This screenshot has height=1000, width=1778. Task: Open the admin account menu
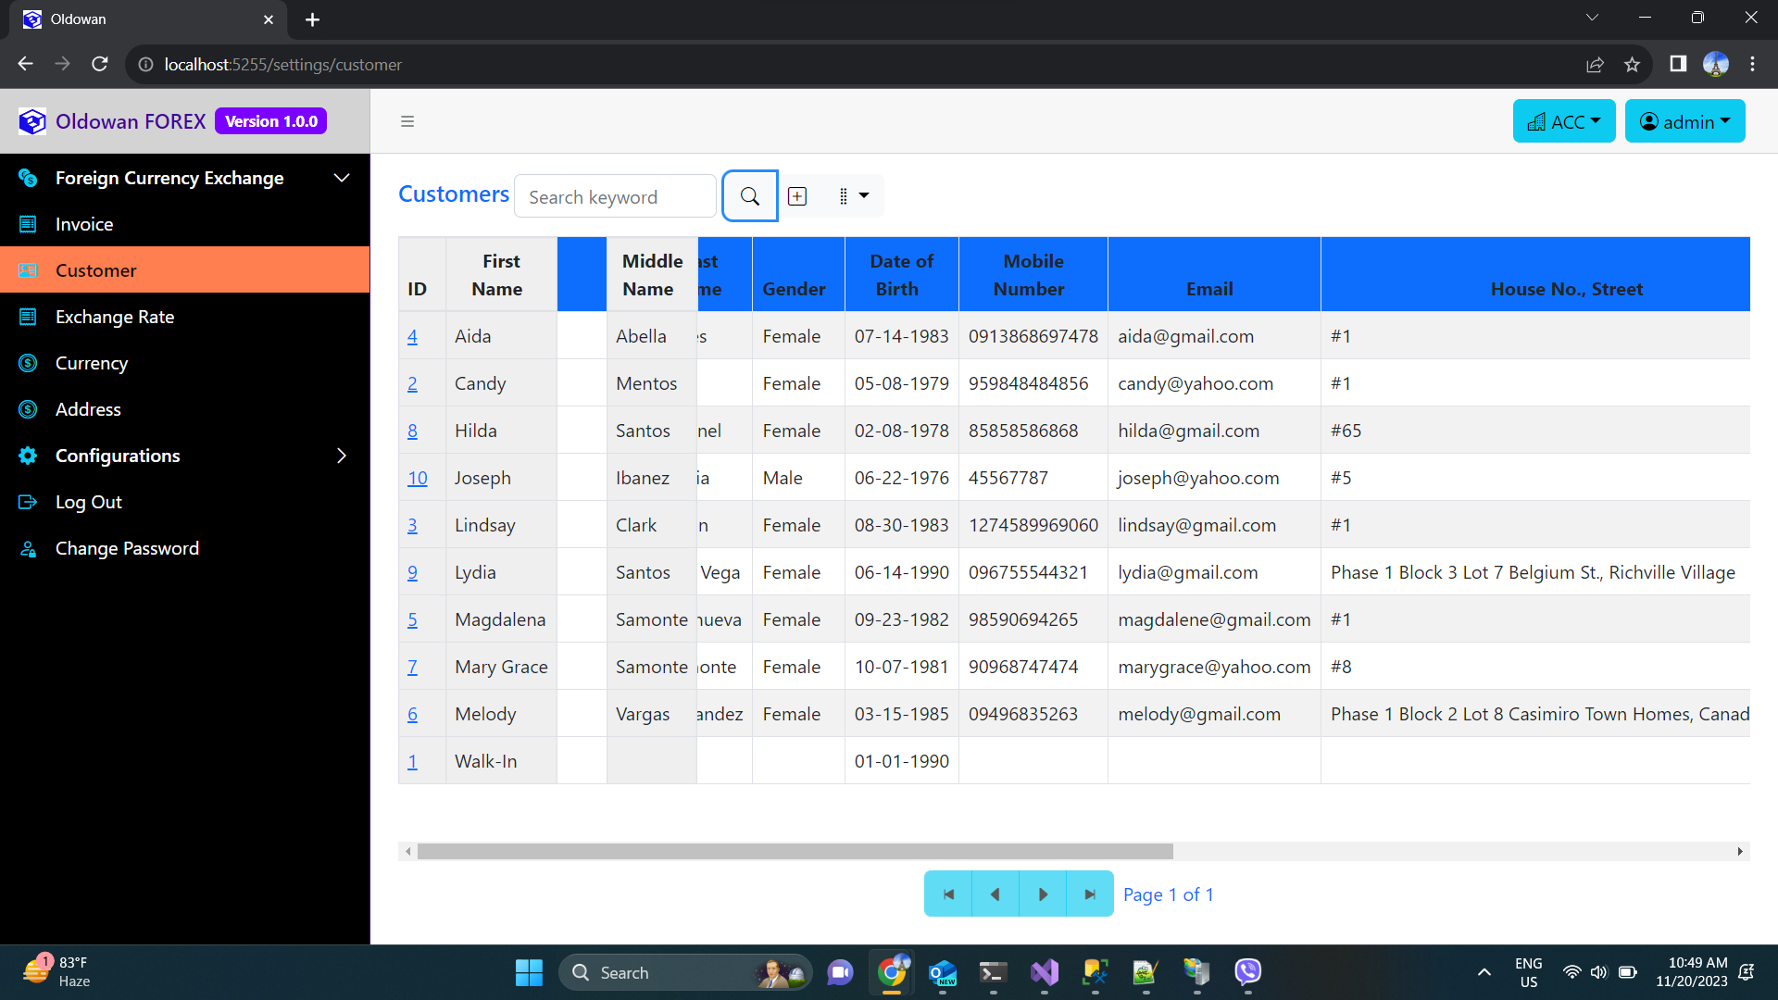point(1684,121)
